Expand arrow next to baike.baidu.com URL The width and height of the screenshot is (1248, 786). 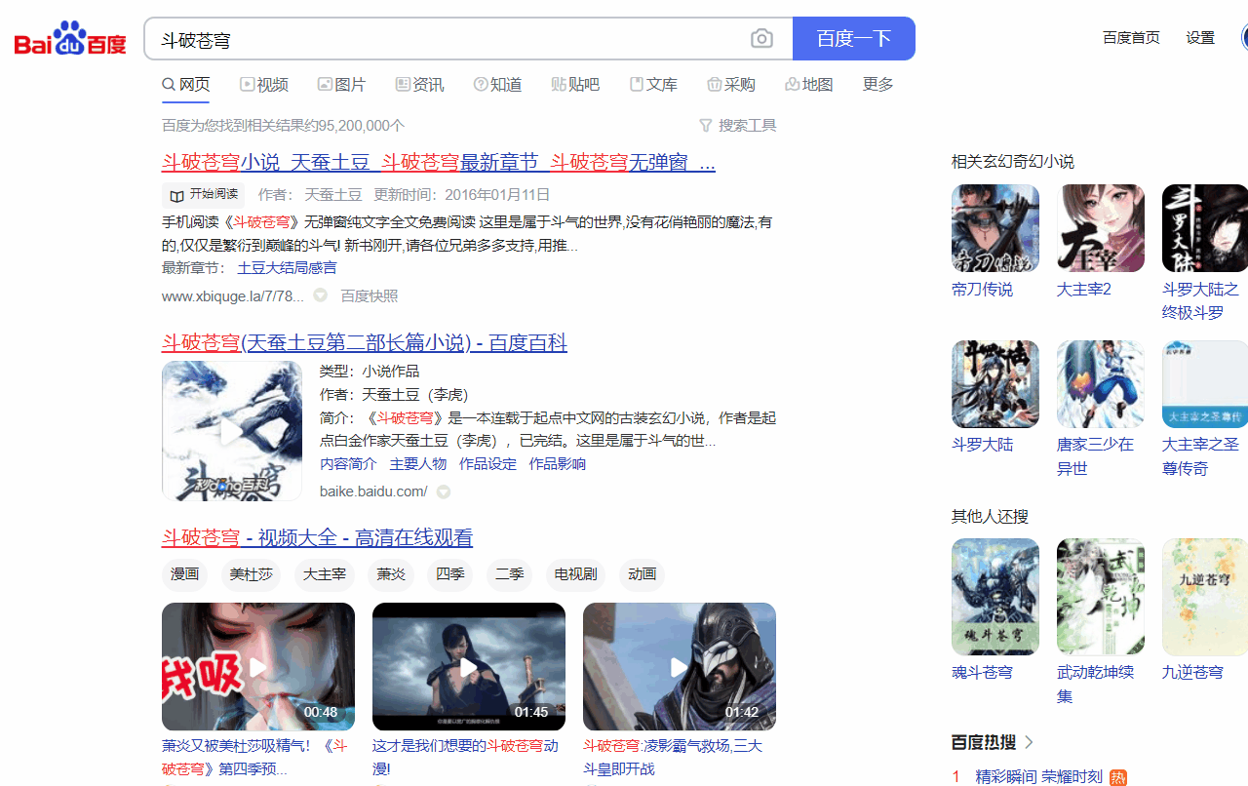444,491
